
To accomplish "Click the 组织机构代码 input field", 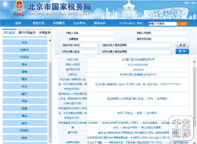I will click(169, 39).
